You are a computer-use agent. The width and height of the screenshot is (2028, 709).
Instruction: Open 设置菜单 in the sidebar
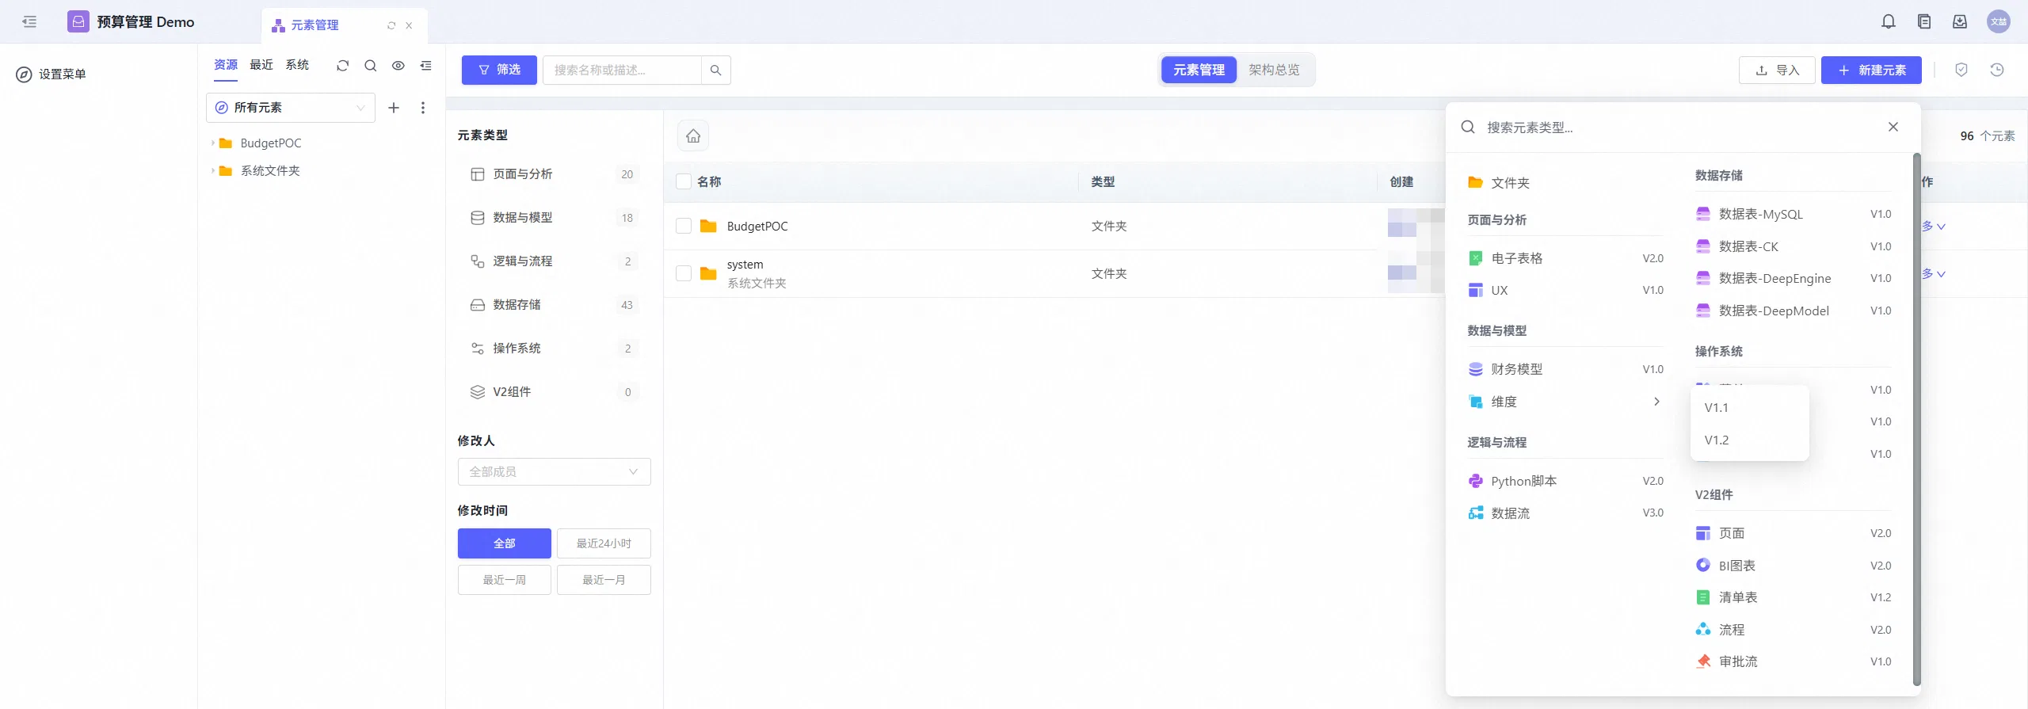[51, 74]
